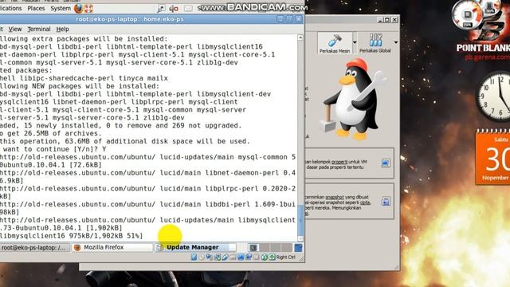Screen dimensions: 510x287
Task: Click the VirtualBox shared folders status icon
Action: point(233,257)
